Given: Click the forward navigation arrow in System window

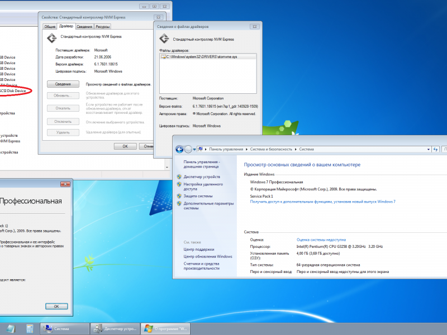Looking at the screenshot, I should (x=188, y=149).
